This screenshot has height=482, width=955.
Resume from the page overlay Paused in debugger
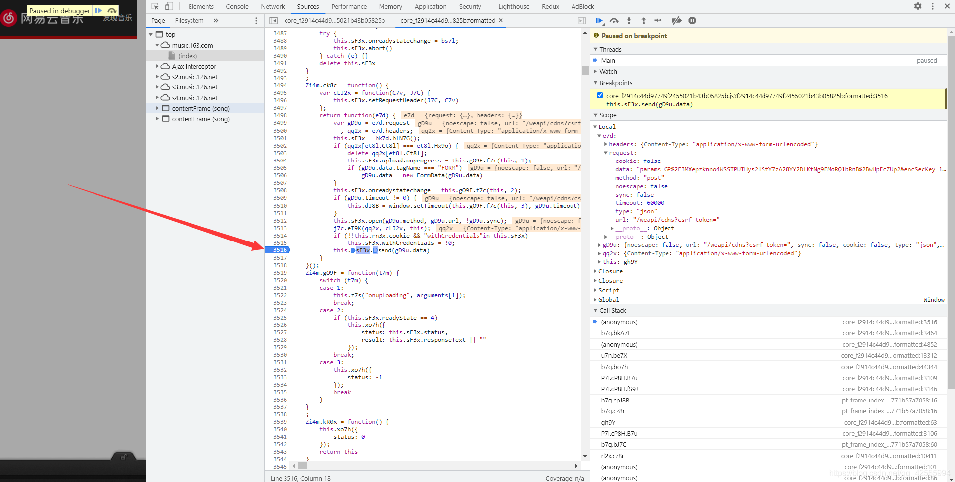(x=98, y=10)
